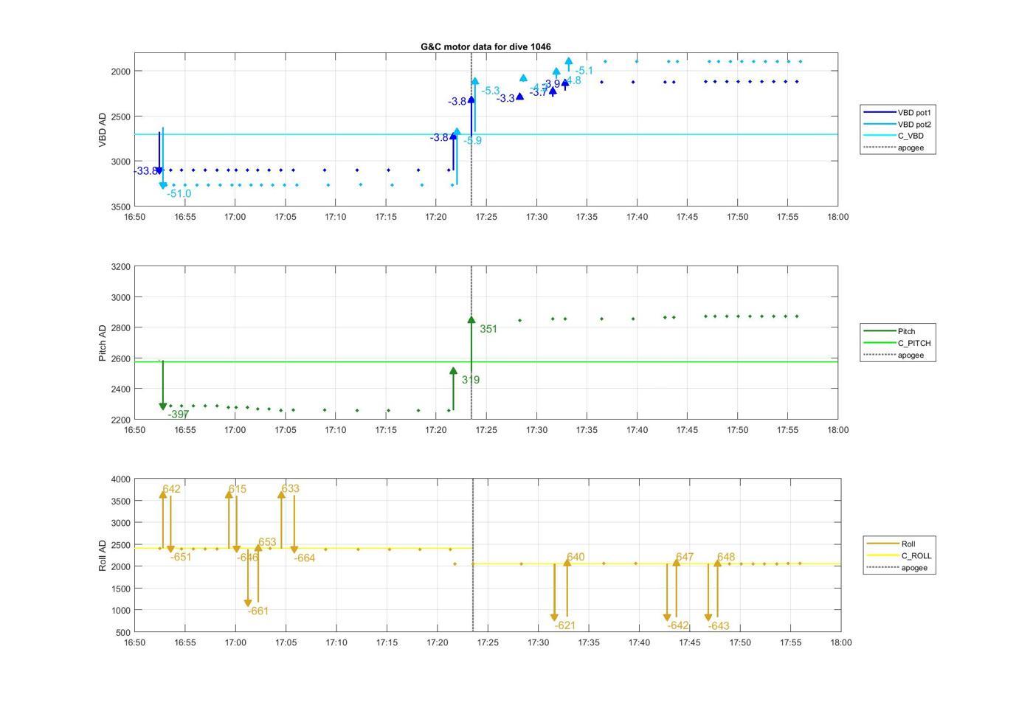Click the -5.9 VBD annotation

click(x=472, y=140)
